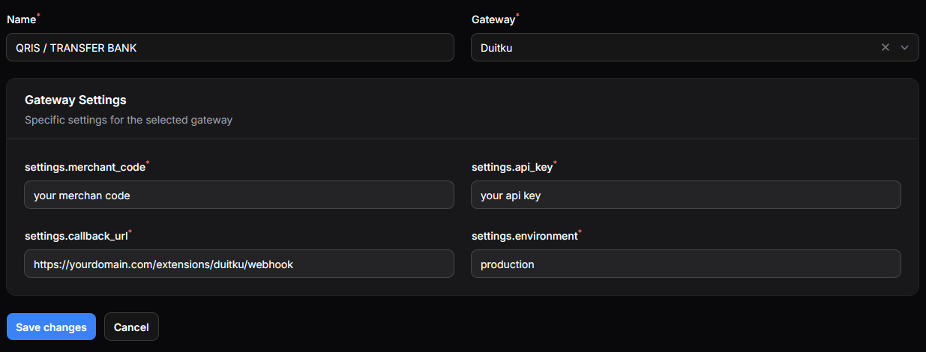This screenshot has width=926, height=352.
Task: Focus the settings.environment field showing production
Action: 686,264
